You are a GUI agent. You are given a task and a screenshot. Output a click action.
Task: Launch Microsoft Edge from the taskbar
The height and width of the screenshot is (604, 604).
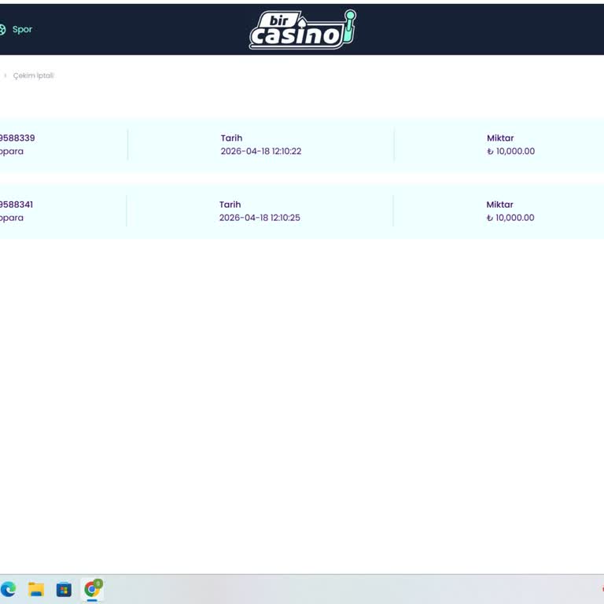pyautogui.click(x=8, y=589)
